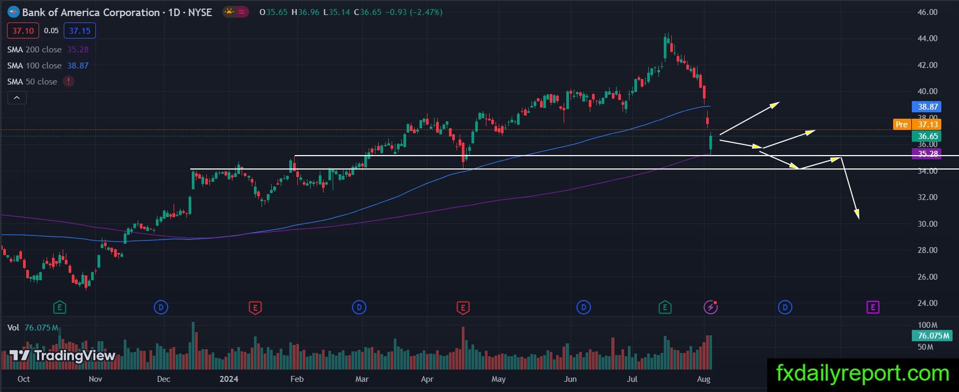Click the 40.00 price scale tick

pos(927,91)
